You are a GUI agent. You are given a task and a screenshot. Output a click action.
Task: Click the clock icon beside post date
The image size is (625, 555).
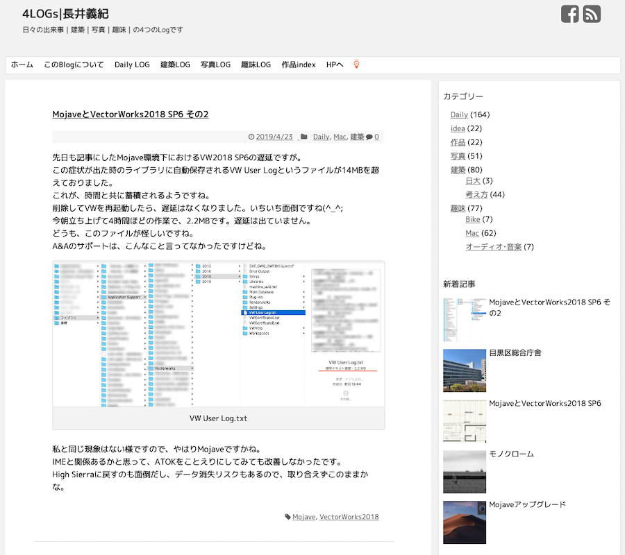tap(251, 137)
